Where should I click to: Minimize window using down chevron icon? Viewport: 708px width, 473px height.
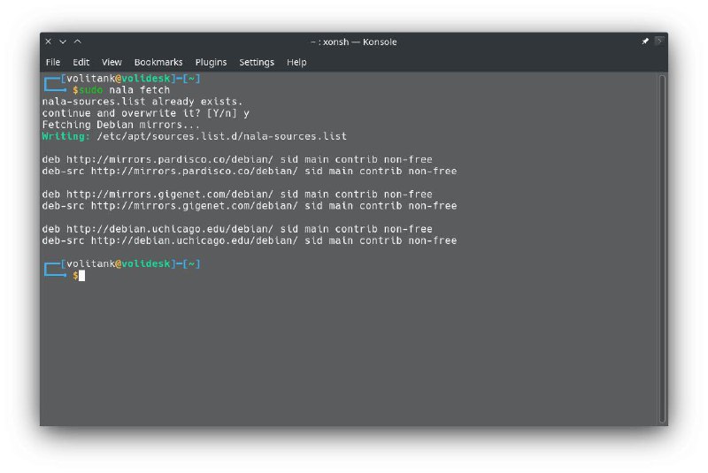pos(63,42)
